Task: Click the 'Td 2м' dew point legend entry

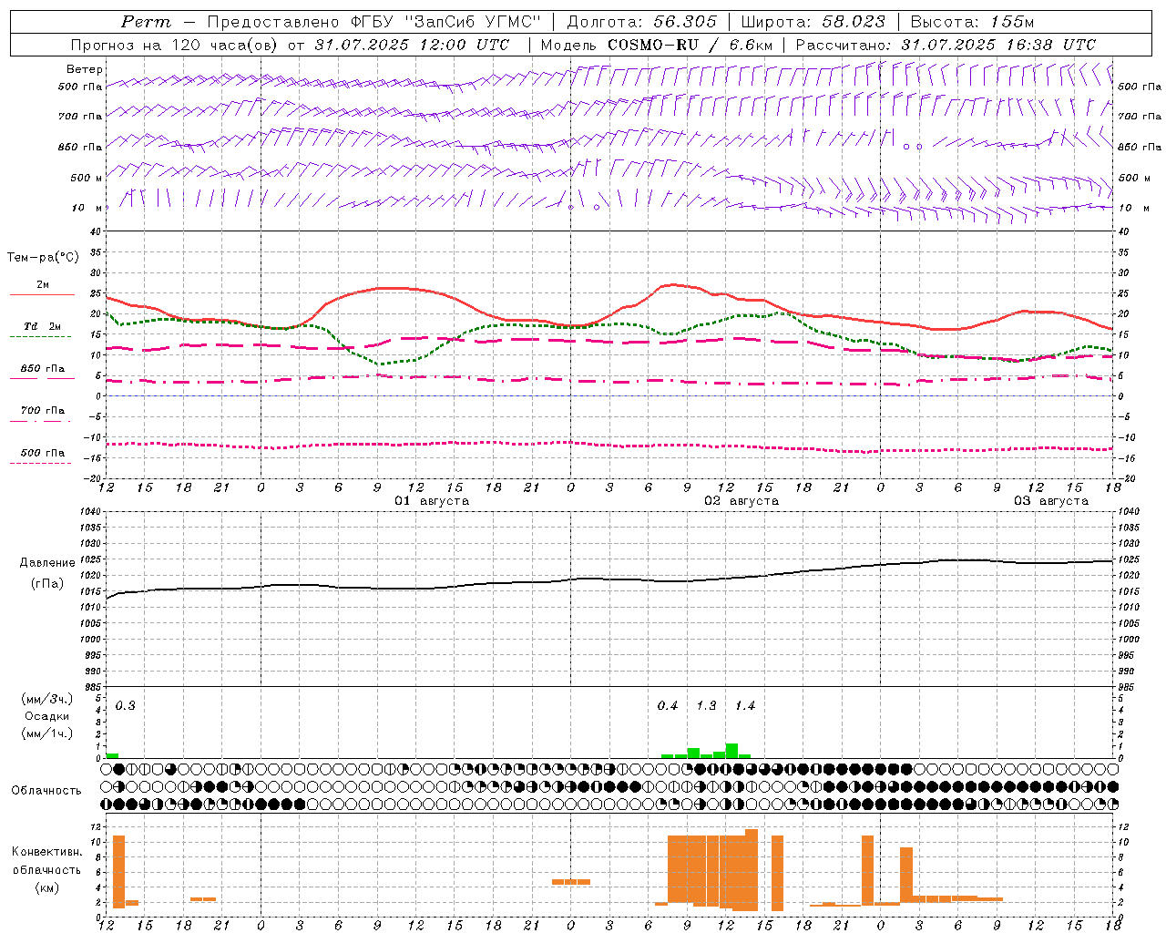Action: [x=42, y=326]
